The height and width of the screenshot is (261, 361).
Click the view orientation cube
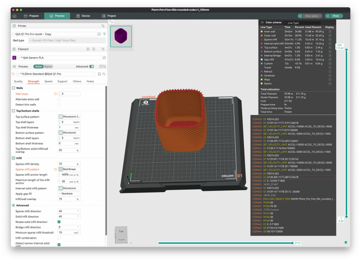click(x=121, y=233)
